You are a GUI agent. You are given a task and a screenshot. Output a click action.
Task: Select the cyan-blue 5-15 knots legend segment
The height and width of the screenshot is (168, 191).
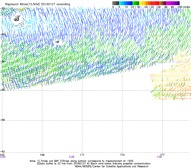[126, 3]
